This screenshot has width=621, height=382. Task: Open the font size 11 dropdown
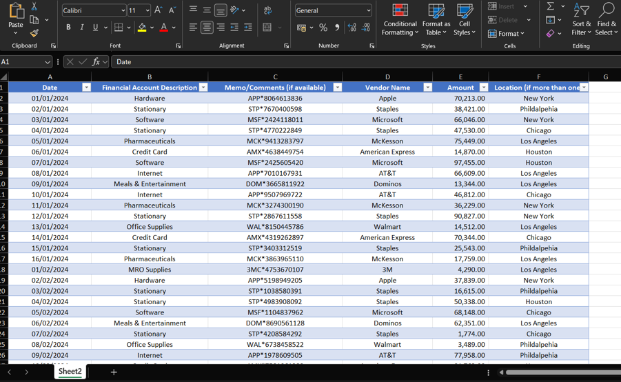coord(147,11)
